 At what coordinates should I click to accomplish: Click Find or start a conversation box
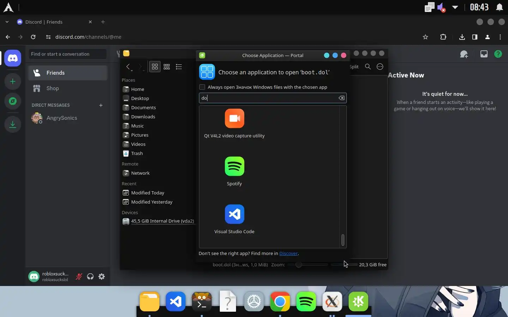[x=67, y=54]
